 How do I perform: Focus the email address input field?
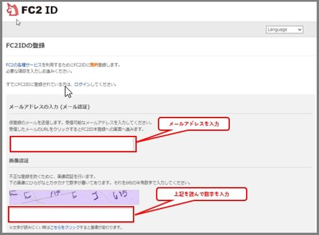73,144
